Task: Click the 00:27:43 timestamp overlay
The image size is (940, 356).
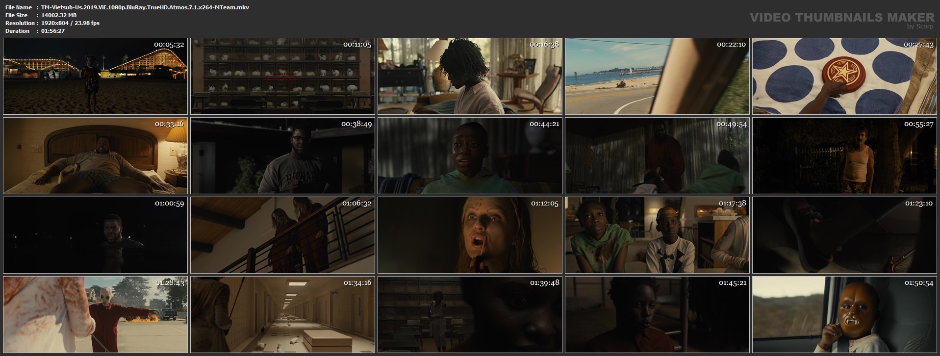Action: (919, 45)
